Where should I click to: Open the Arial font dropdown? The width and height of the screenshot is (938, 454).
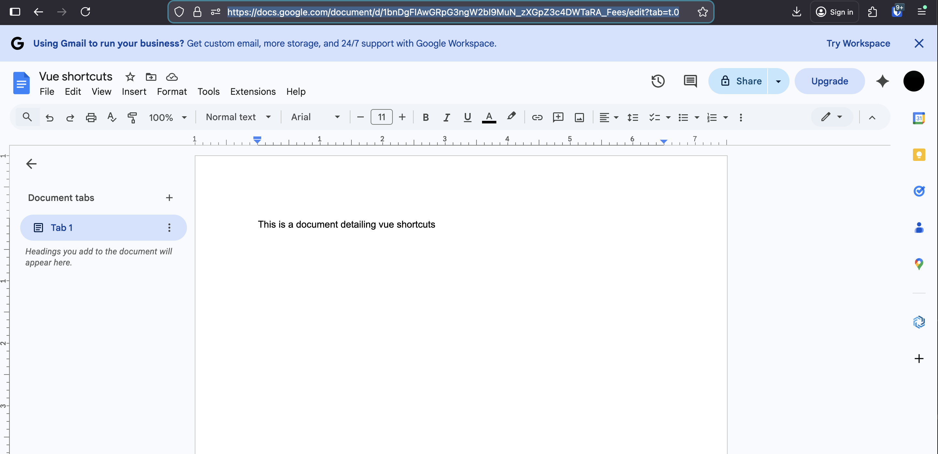click(315, 117)
